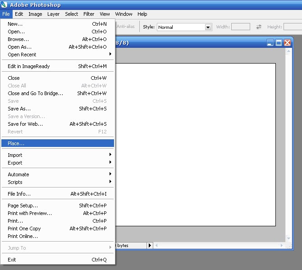Click the highlighted Place... entry

[x=58, y=143]
